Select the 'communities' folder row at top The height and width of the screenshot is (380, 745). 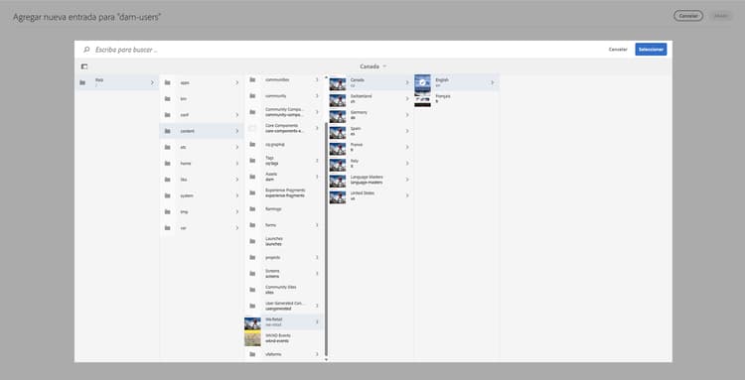click(x=284, y=79)
